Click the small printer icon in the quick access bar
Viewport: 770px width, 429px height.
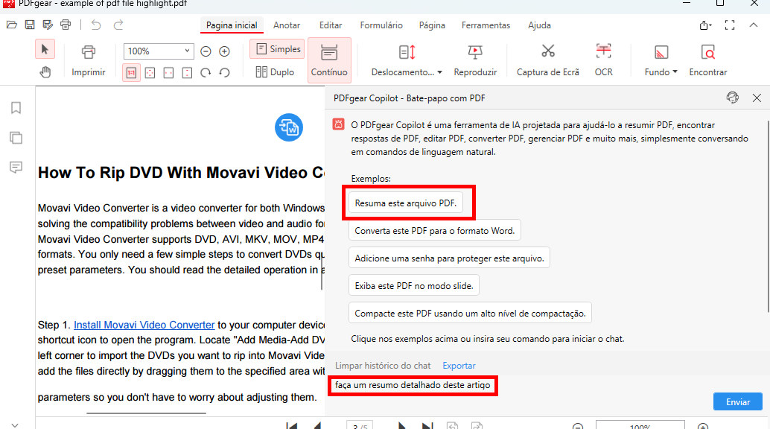[x=66, y=25]
